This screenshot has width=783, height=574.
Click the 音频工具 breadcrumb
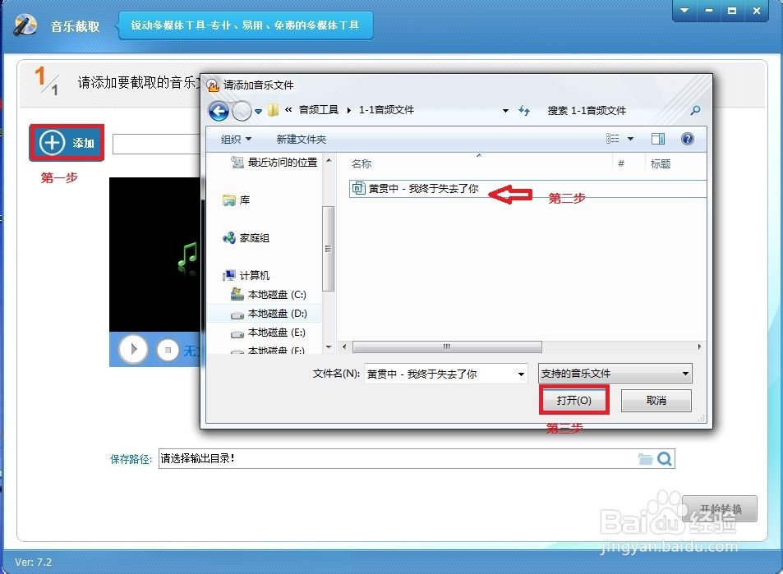pyautogui.click(x=319, y=110)
